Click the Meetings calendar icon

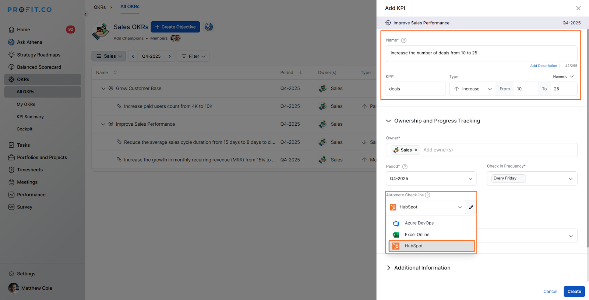click(11, 182)
